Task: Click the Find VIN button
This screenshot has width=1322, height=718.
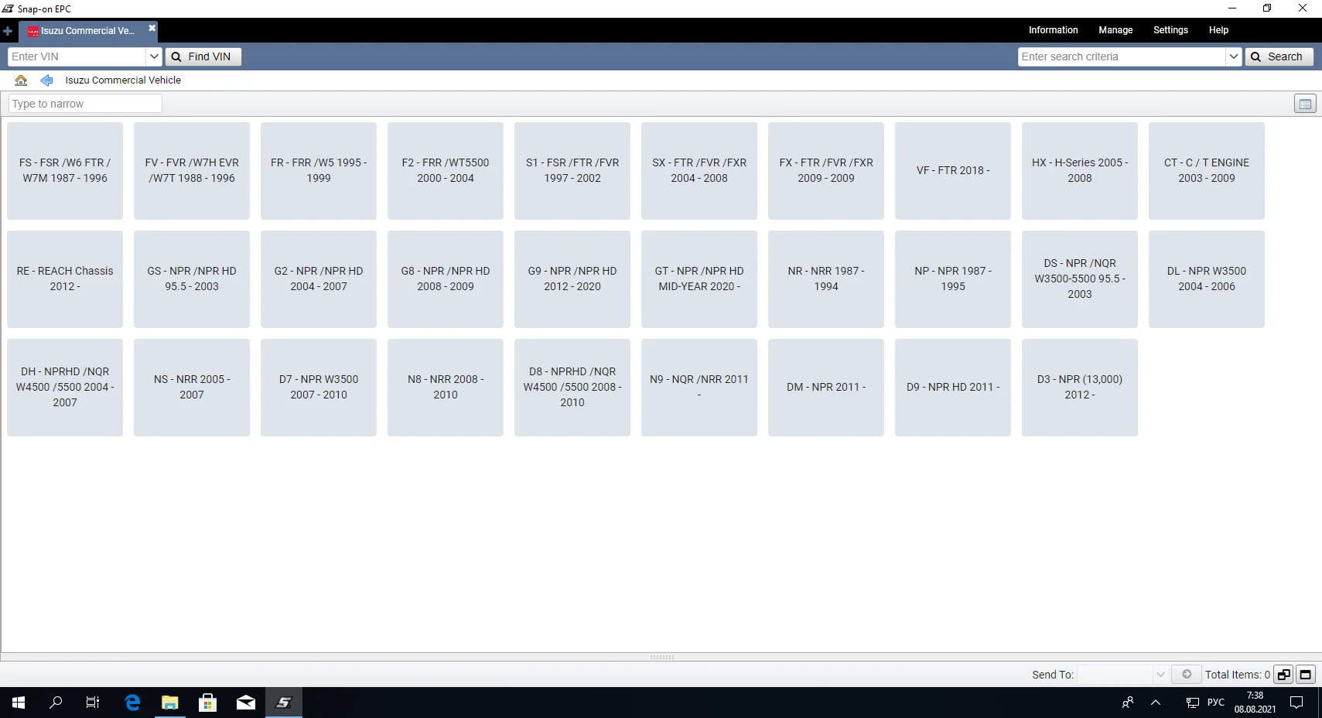Action: [203, 56]
